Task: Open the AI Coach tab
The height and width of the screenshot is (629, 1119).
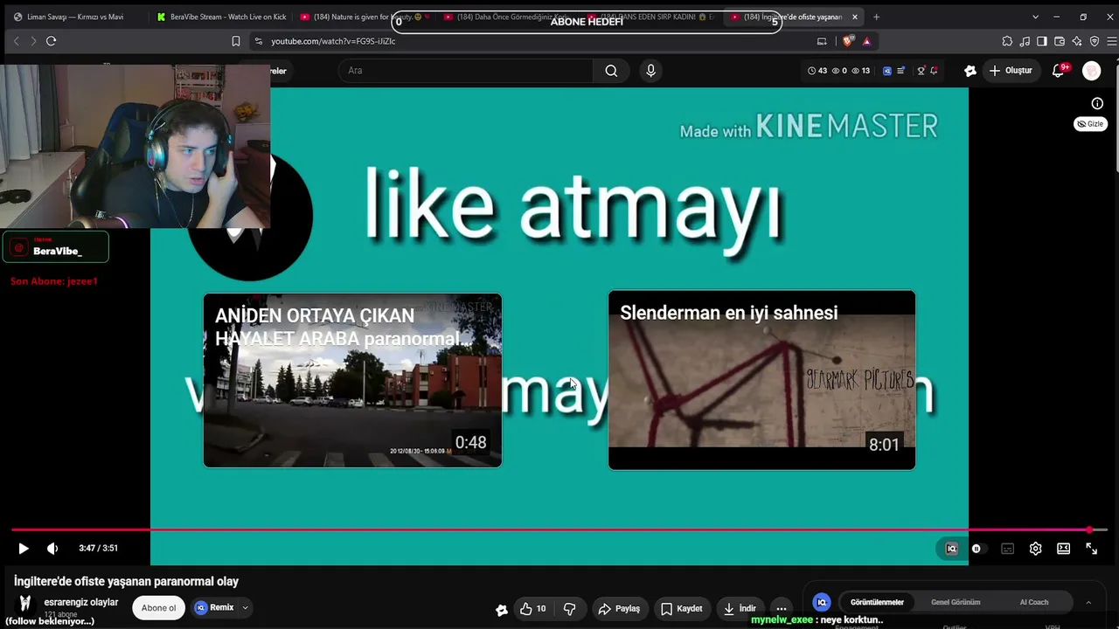Action: pyautogui.click(x=1034, y=602)
